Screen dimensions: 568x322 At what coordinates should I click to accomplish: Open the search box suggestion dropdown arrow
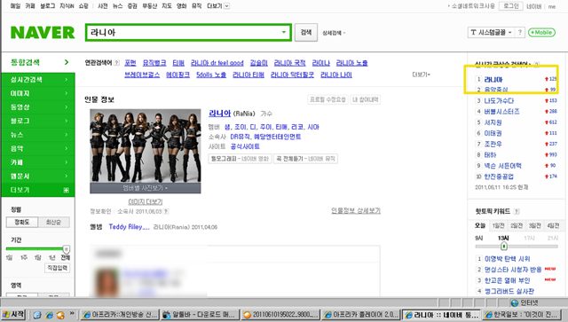tap(284, 32)
